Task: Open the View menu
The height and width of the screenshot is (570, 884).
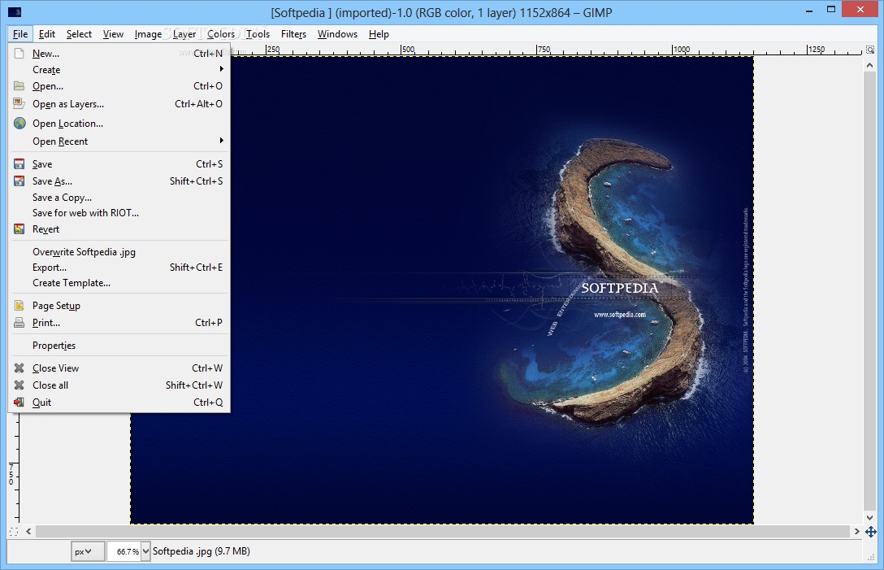Action: (x=113, y=34)
